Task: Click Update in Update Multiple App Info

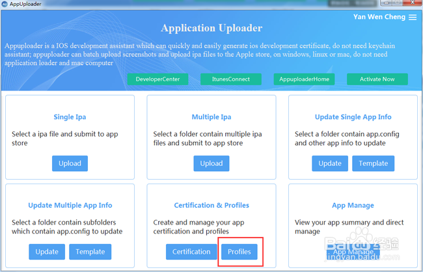Action: (47, 252)
